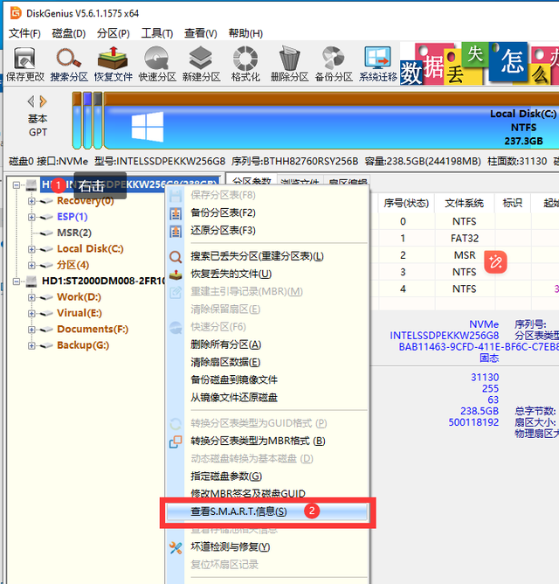Click the tools icon beside 坏道检测与修复
Image resolution: width=559 pixels, height=584 pixels.
[x=176, y=547]
